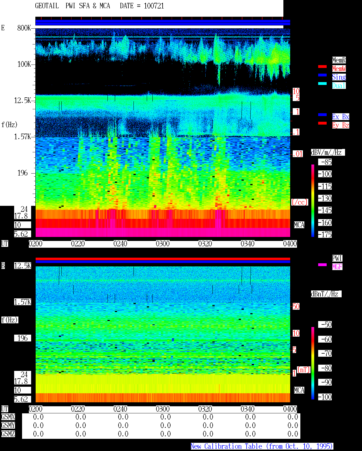Click the GEOTAIL PWI SFA & MCA title
The image size is (362, 451).
72,6
